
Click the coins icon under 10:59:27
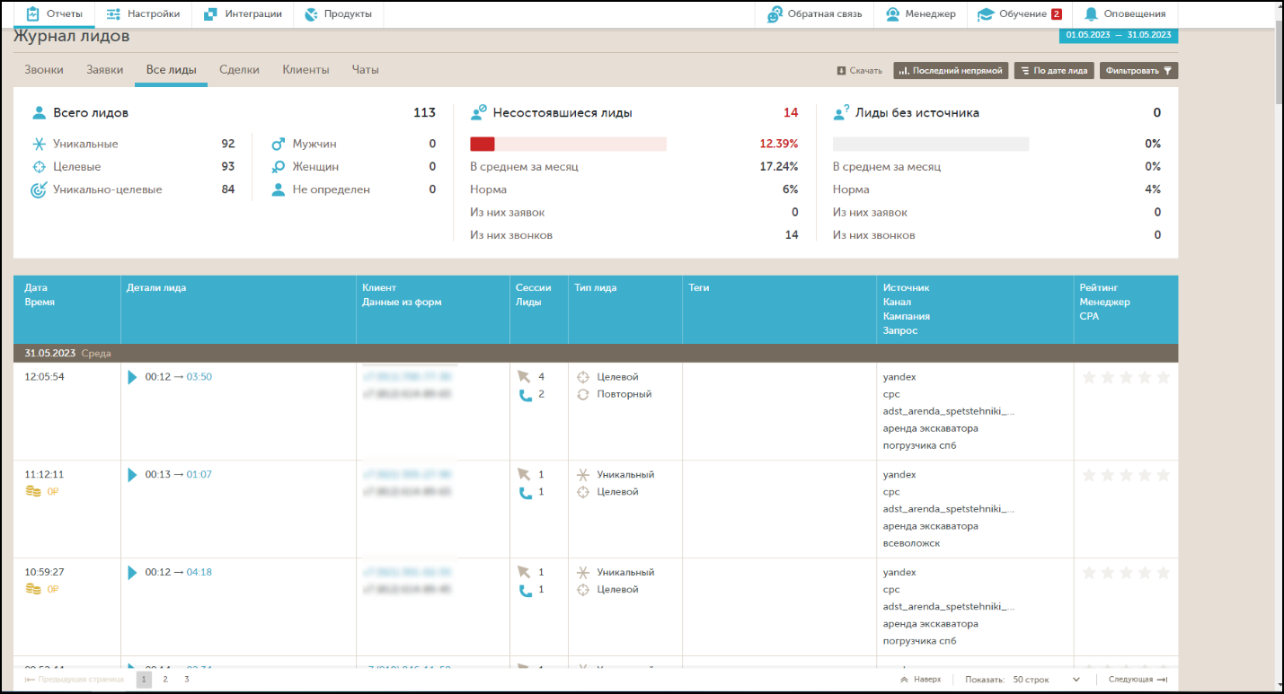pos(33,589)
